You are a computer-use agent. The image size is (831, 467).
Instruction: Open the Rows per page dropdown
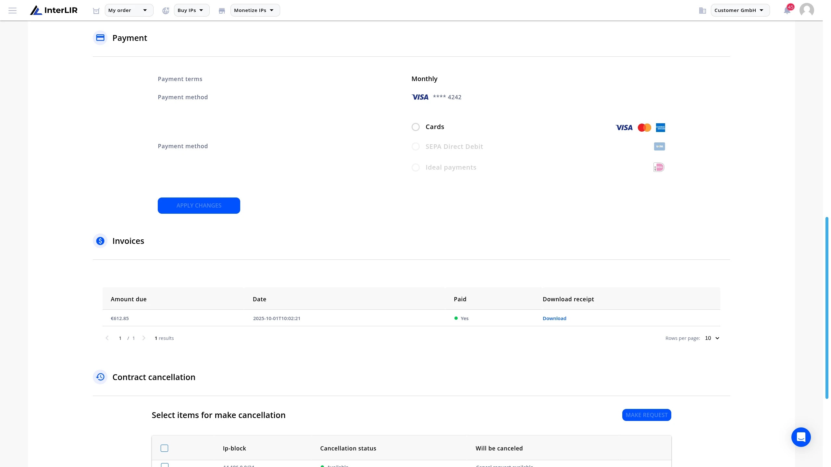(712, 338)
